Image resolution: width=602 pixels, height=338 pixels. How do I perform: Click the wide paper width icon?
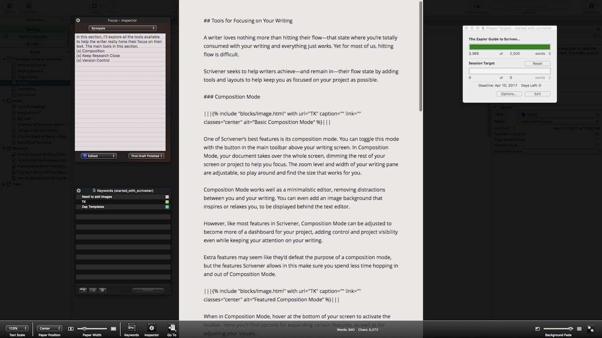[113, 329]
